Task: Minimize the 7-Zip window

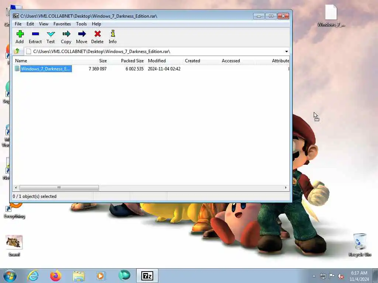Action: pyautogui.click(x=259, y=16)
